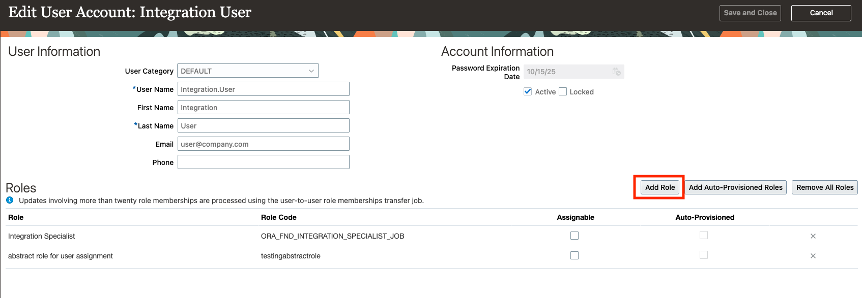The image size is (862, 298).
Task: Click Add Auto-Provisioned Roles button
Action: [735, 187]
